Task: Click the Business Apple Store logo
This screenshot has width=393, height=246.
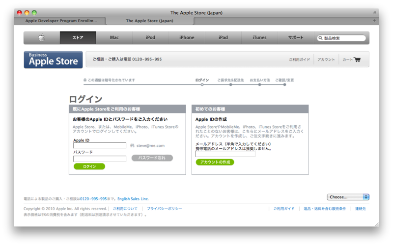Action: pyautogui.click(x=53, y=59)
